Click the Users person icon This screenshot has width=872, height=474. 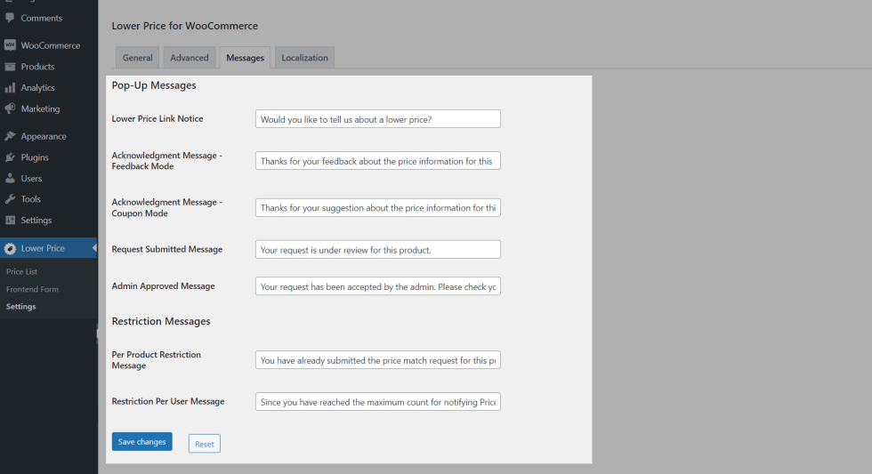(10, 178)
